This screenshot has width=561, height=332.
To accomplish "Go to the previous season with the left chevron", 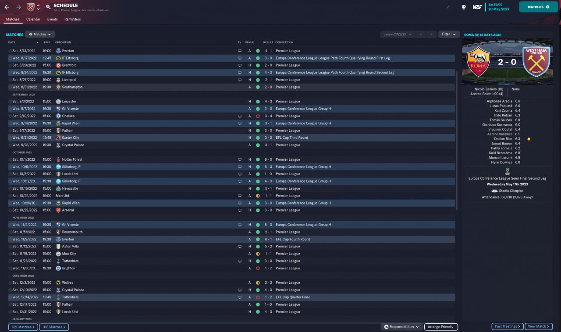I will point(421,34).
